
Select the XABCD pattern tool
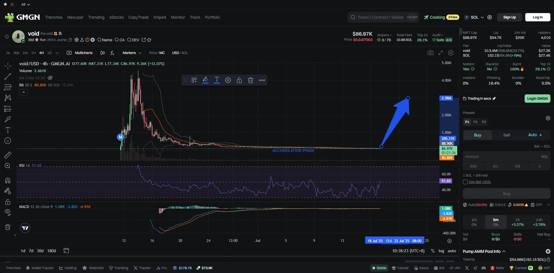point(8,98)
